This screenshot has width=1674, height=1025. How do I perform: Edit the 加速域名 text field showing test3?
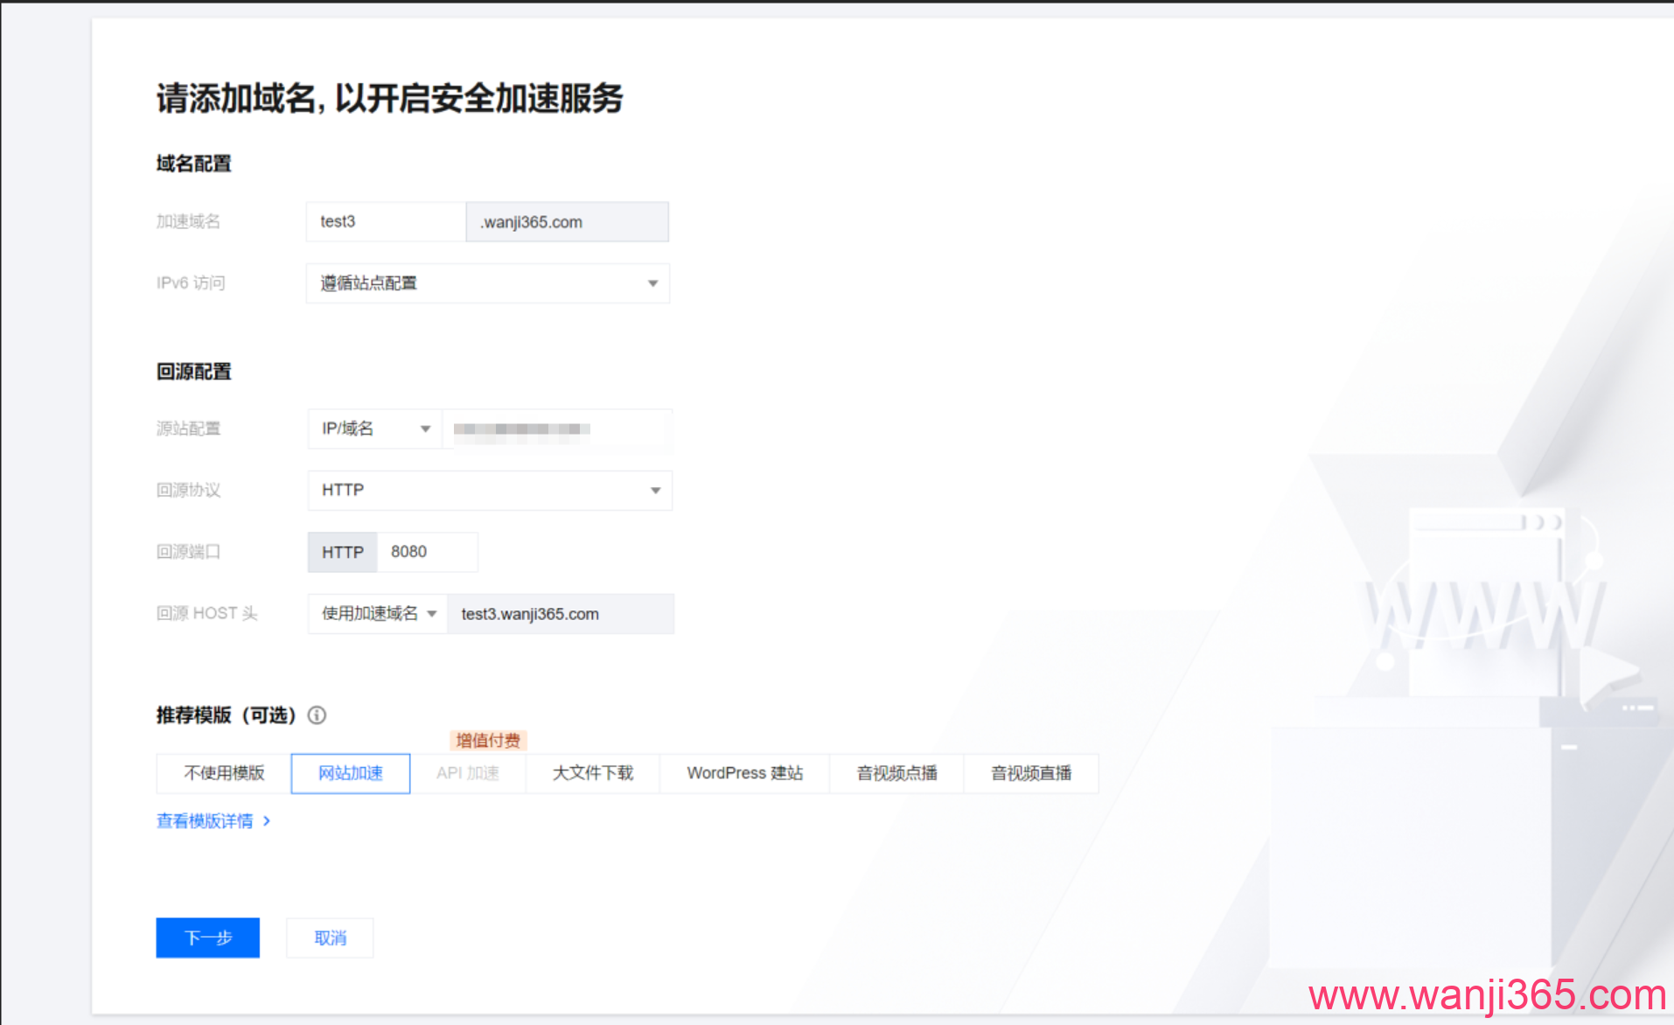tap(385, 221)
